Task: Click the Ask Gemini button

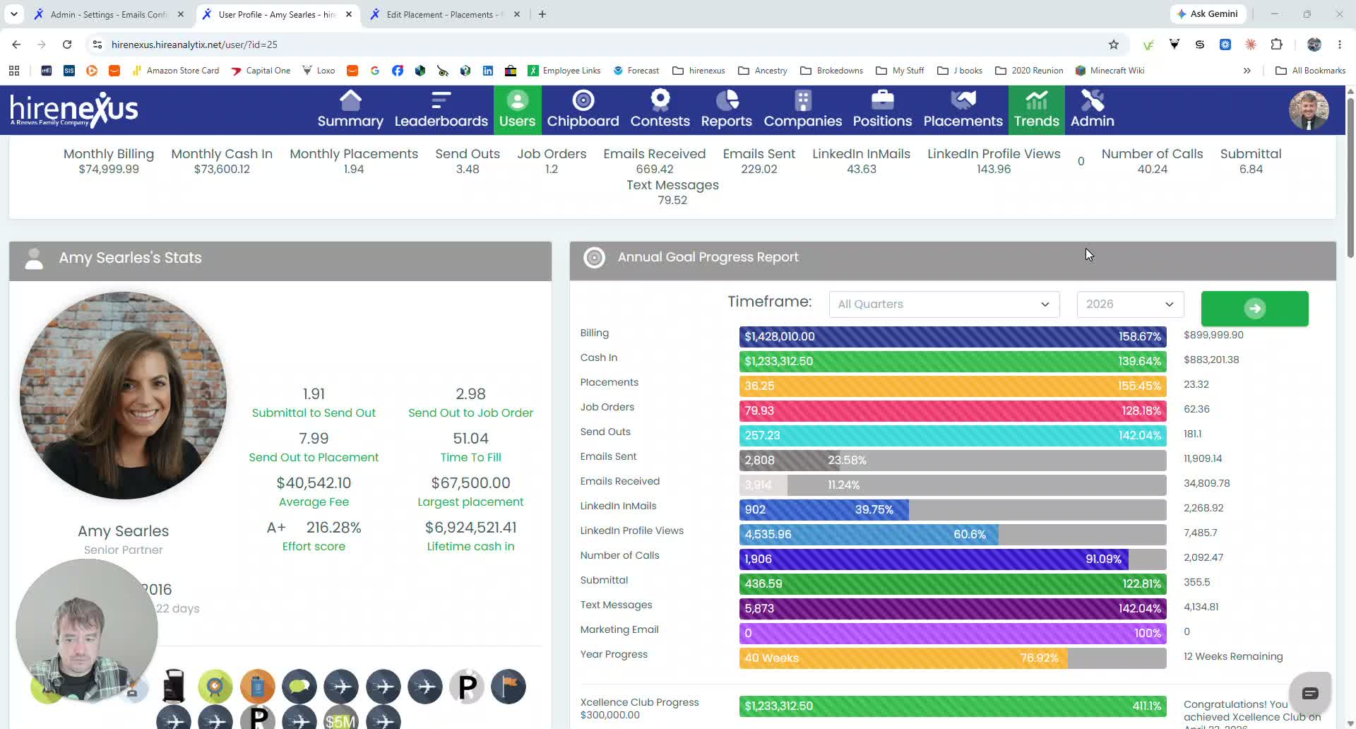Action: pyautogui.click(x=1208, y=14)
